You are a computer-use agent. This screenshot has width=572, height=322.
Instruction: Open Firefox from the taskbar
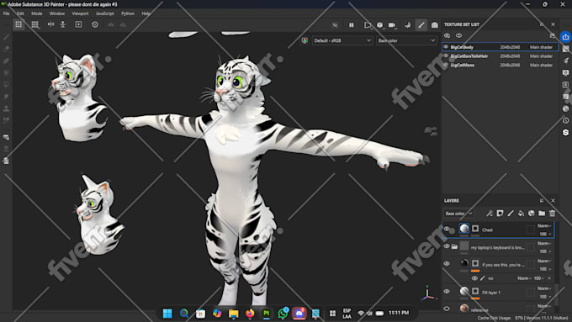click(250, 314)
